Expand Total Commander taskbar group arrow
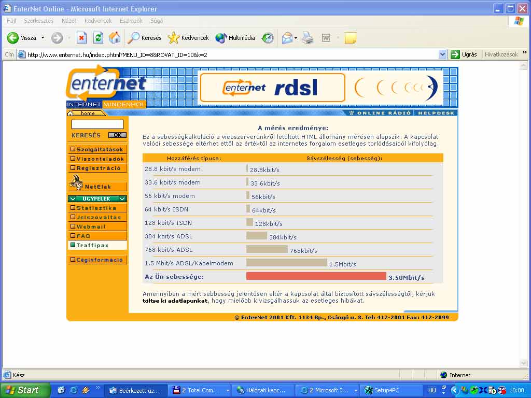Screen dimensions: 531x398 click(228, 390)
